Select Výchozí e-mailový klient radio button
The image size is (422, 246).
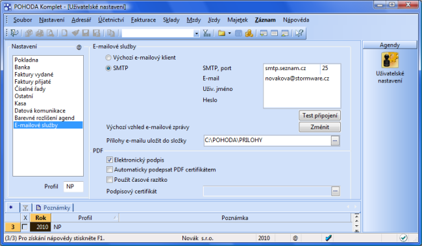108,58
